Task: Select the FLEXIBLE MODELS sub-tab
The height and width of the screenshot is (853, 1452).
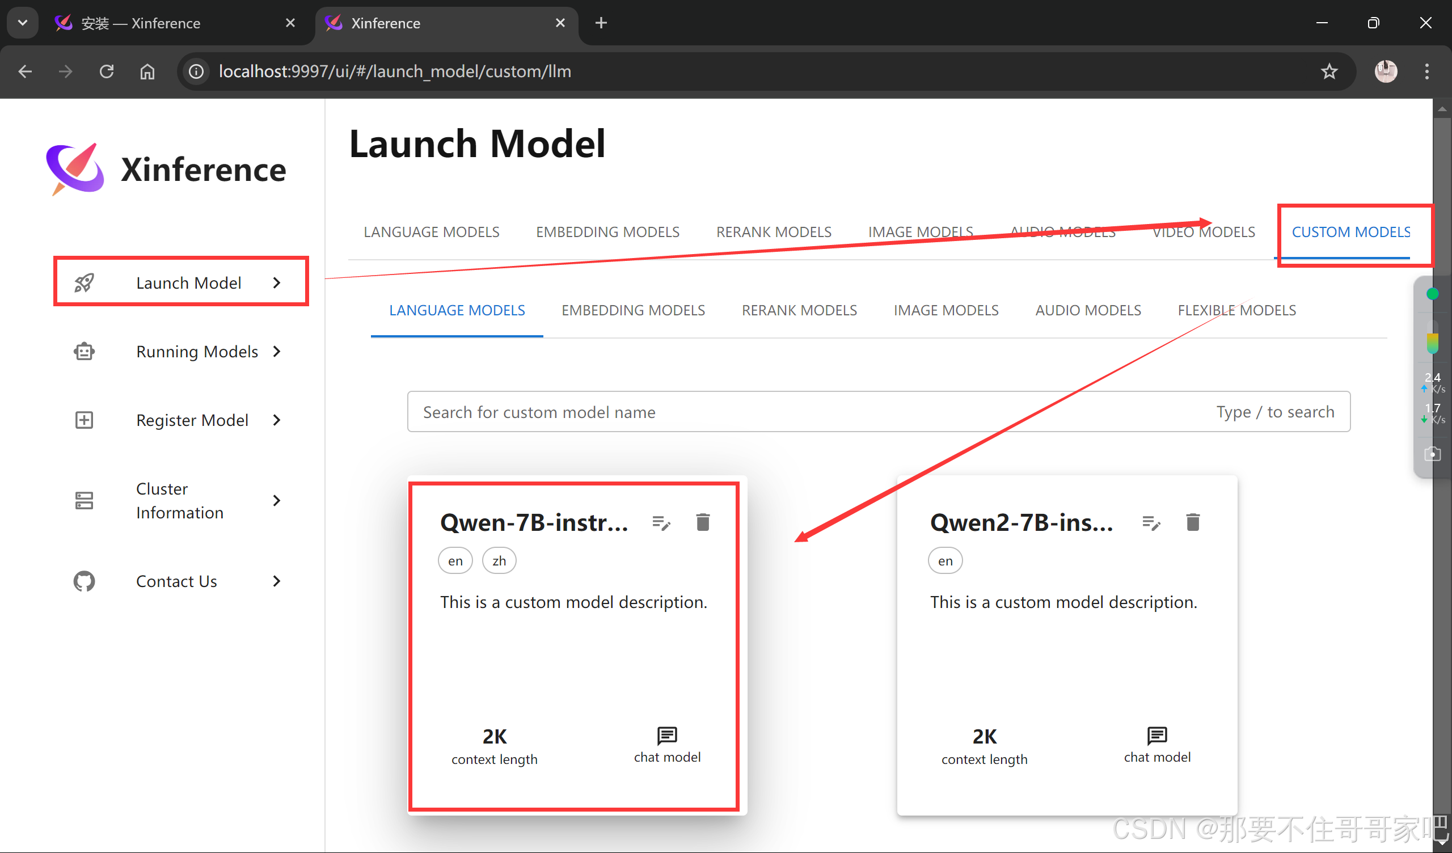Action: pos(1236,311)
